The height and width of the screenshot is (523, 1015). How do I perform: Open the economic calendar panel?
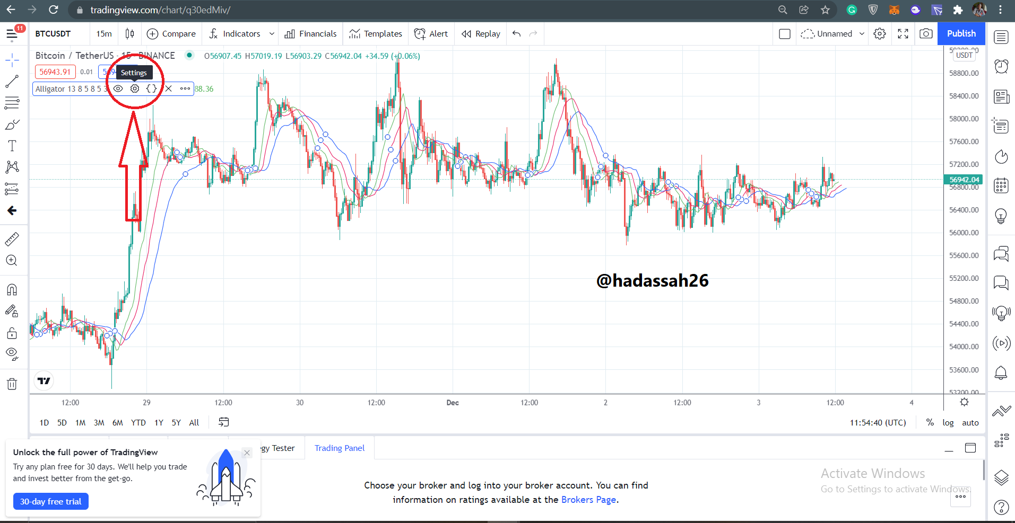click(x=1001, y=185)
